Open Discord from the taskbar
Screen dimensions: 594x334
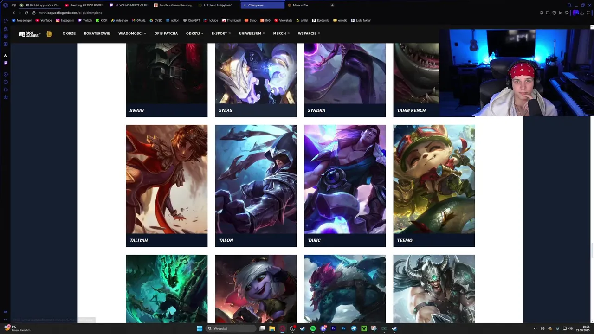point(323,328)
